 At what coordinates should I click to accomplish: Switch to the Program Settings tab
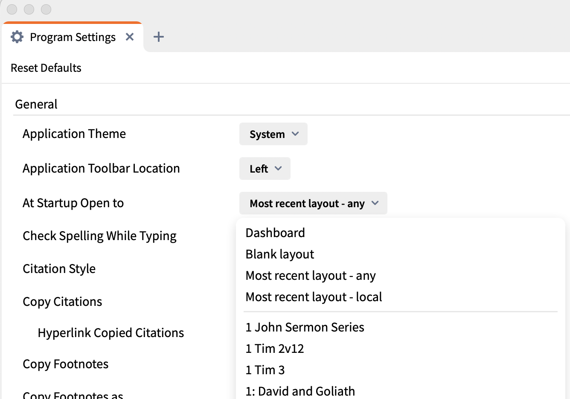[73, 37]
